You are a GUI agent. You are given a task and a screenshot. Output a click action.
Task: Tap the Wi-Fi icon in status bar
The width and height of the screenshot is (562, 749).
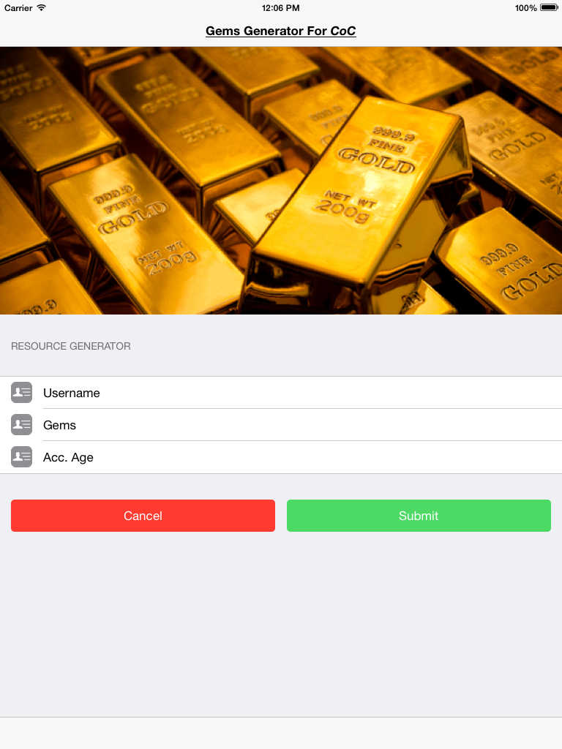click(x=42, y=7)
